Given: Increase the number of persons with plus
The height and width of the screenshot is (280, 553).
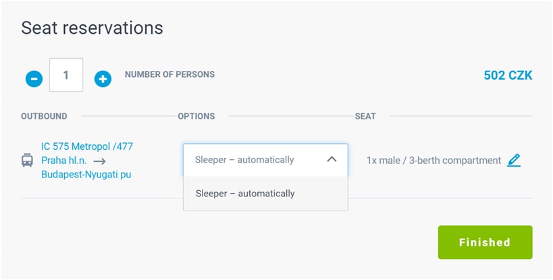Looking at the screenshot, I should (x=102, y=79).
